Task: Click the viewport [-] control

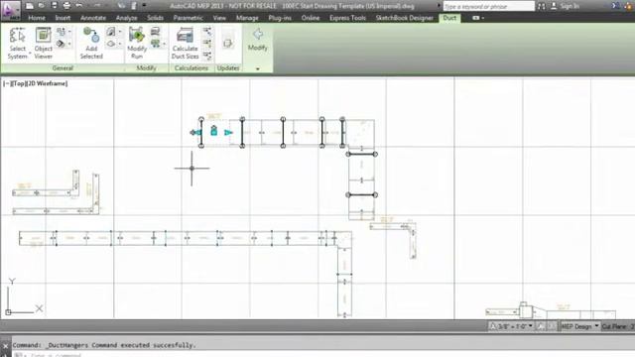Action: point(7,83)
